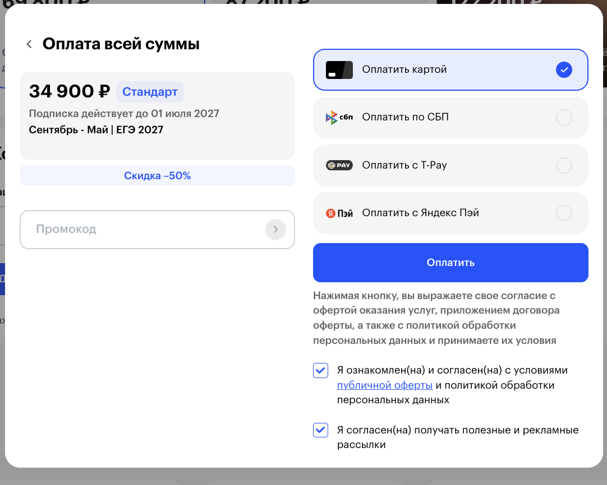Click the Стандарт plan badge
The height and width of the screenshot is (485, 607).
pyautogui.click(x=150, y=92)
